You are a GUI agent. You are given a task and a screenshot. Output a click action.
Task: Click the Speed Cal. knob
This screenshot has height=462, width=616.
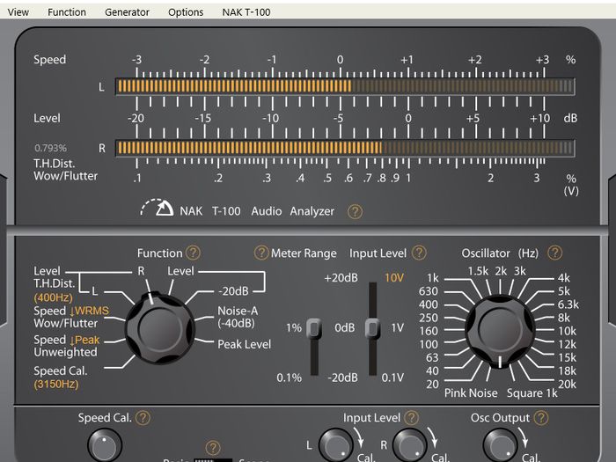point(105,445)
